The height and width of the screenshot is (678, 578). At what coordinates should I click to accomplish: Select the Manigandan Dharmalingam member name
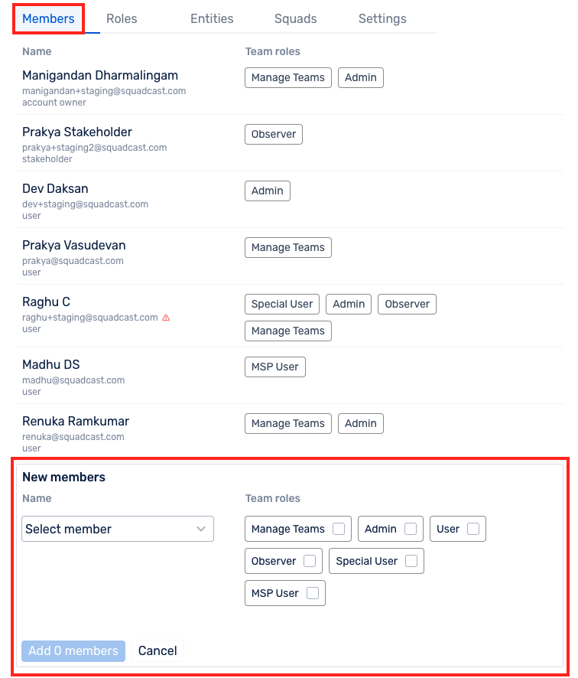[100, 75]
